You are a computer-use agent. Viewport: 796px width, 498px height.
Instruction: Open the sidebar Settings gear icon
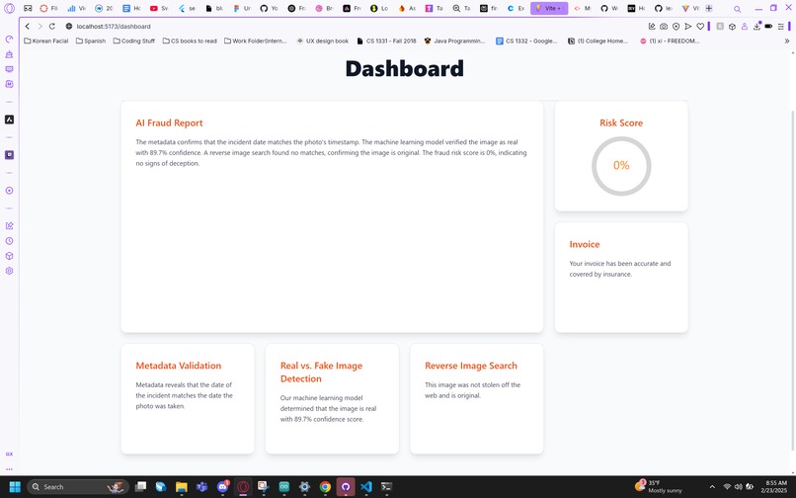click(x=9, y=271)
